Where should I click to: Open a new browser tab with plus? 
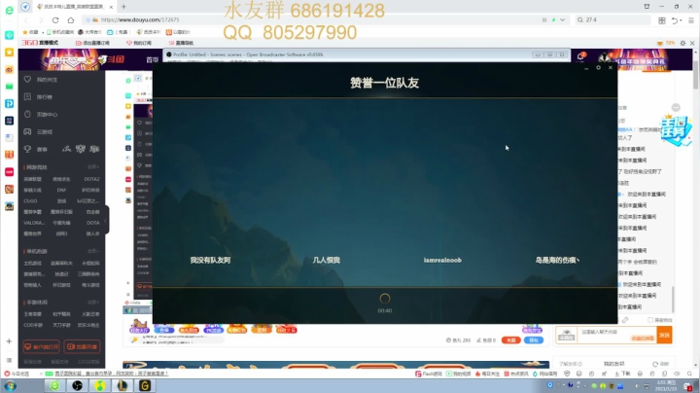click(x=123, y=6)
